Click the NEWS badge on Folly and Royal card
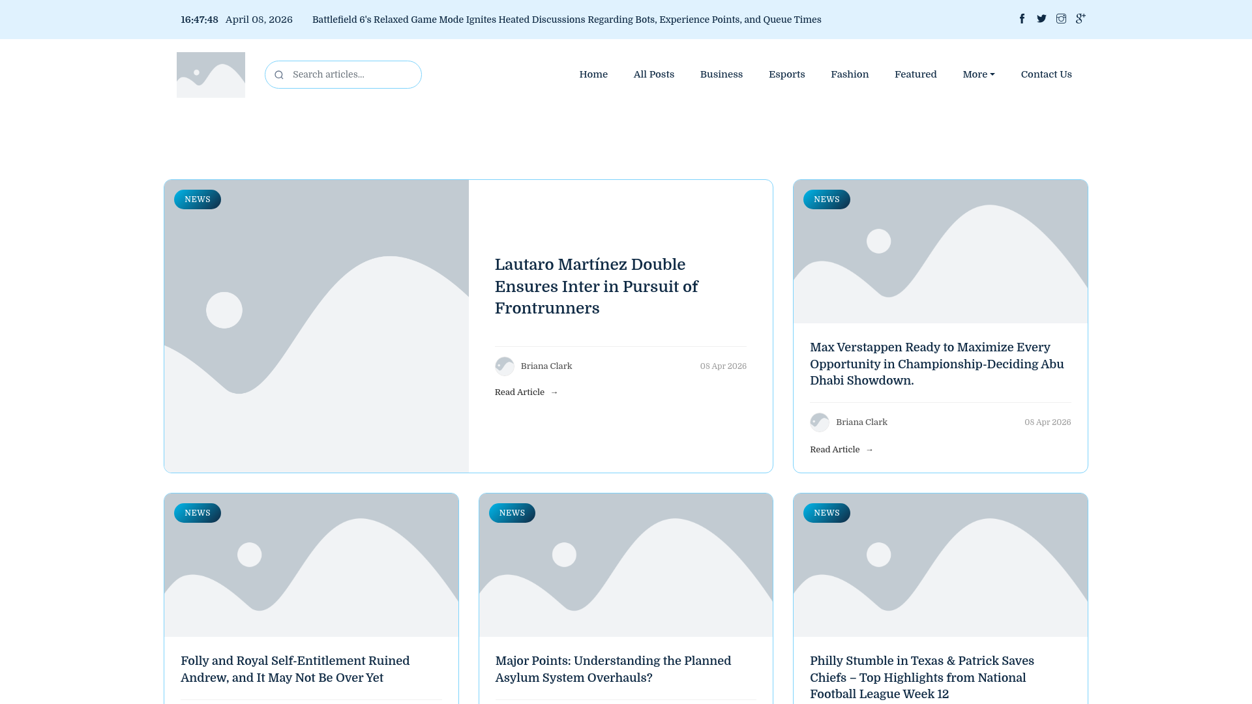This screenshot has width=1252, height=704. tap(198, 513)
